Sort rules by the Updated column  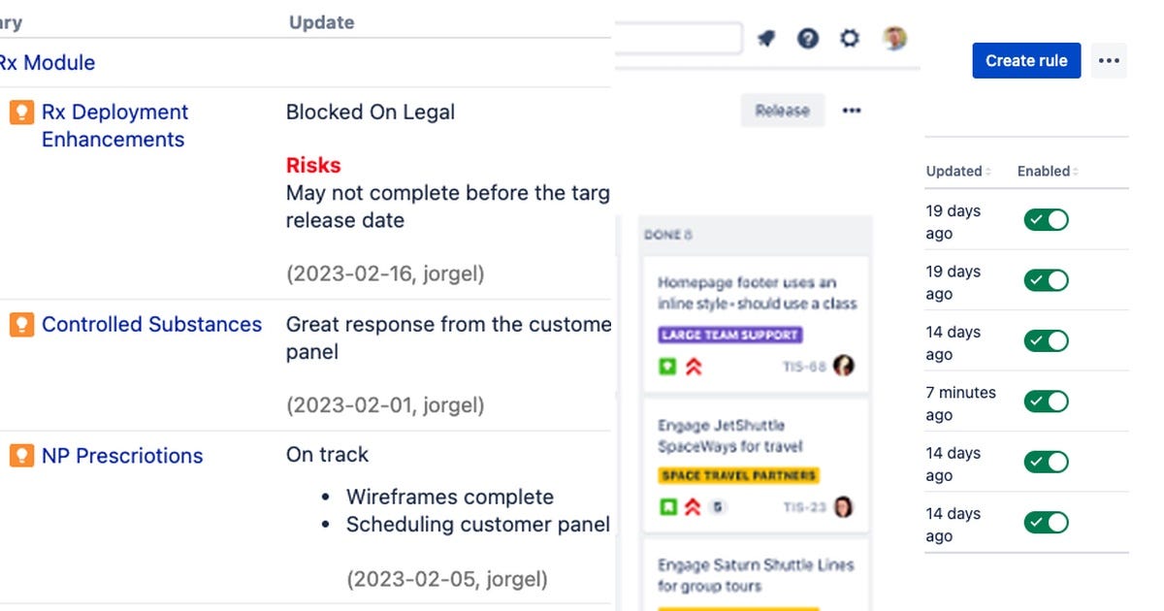tap(955, 171)
